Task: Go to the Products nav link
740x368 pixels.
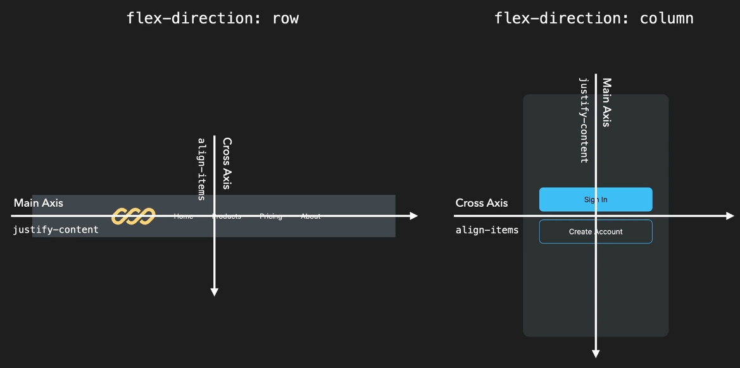Action: [x=227, y=216]
